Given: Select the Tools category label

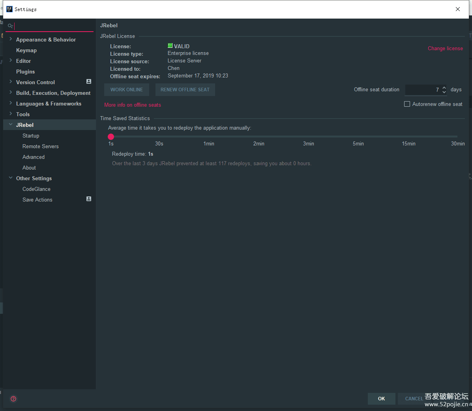Looking at the screenshot, I should click(23, 114).
